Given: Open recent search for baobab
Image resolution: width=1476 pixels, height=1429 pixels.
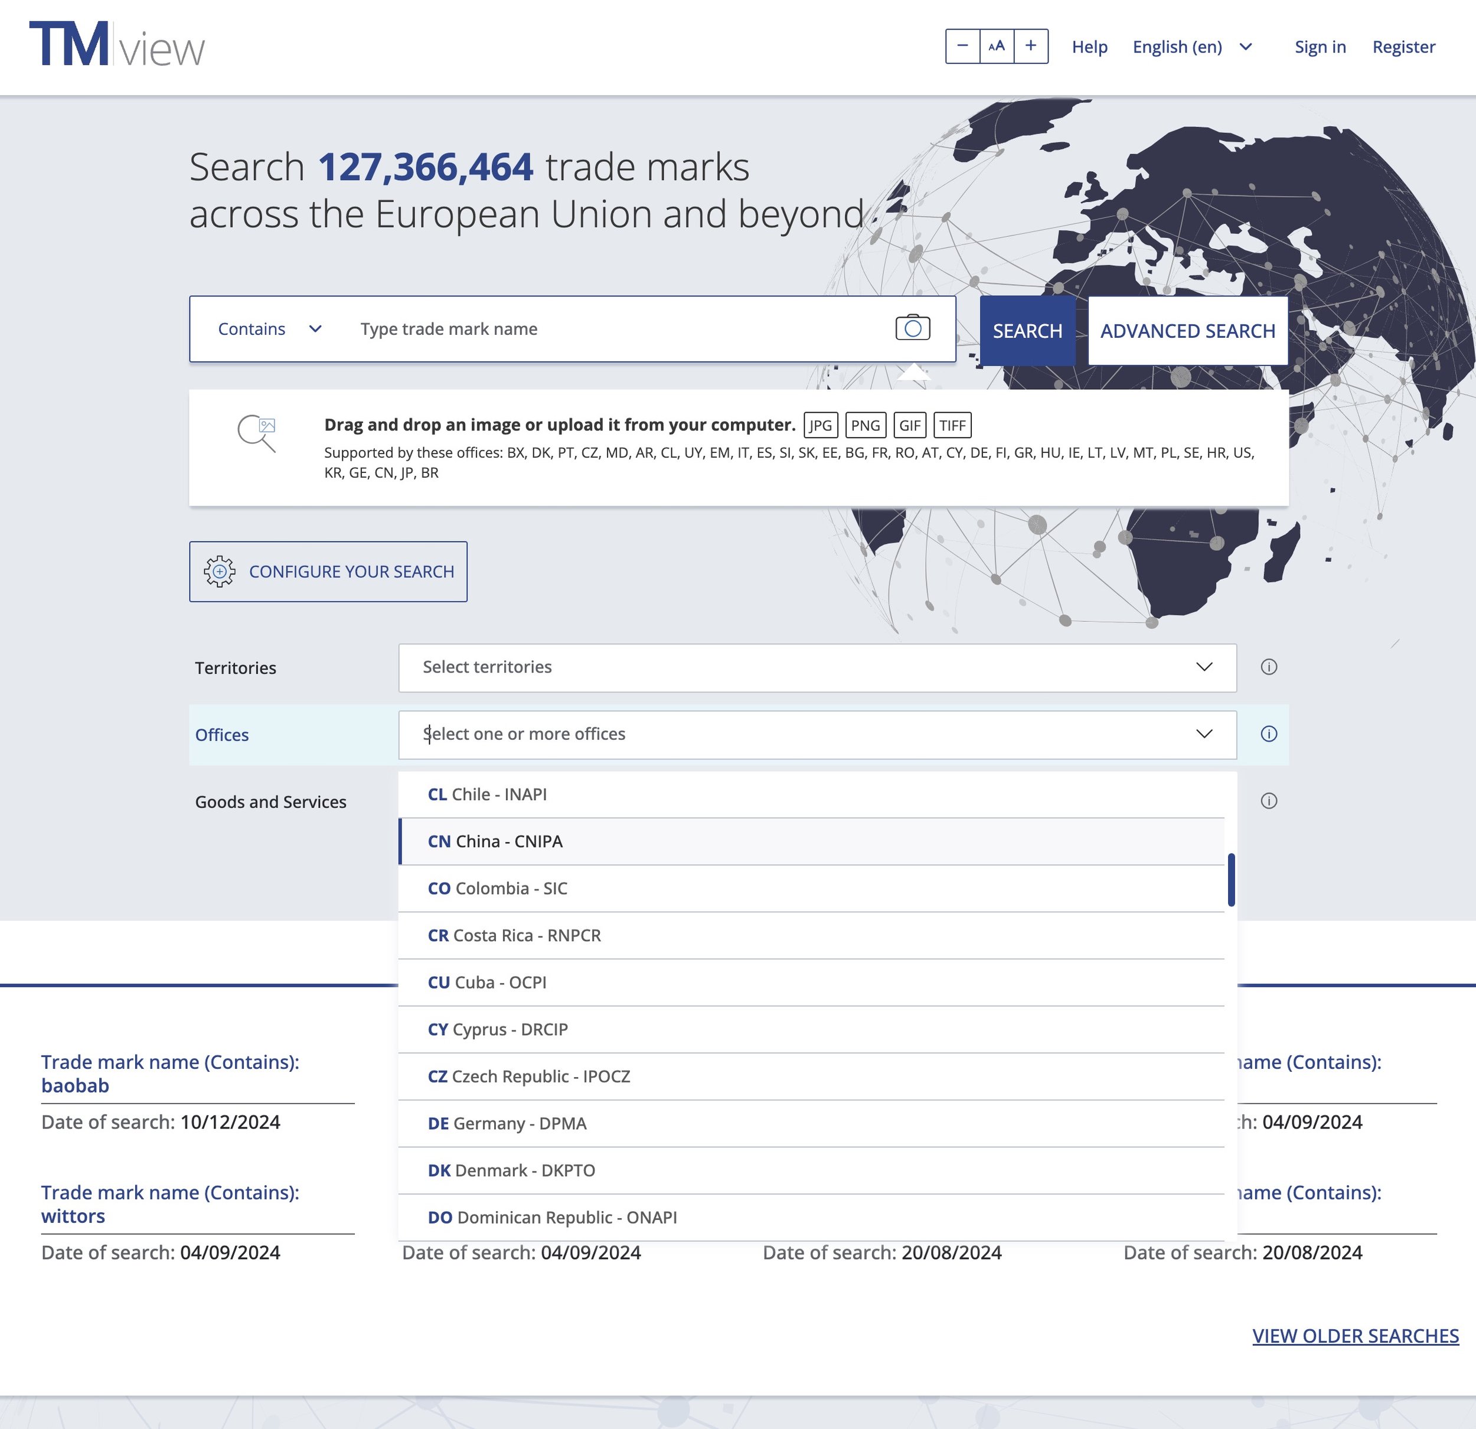Looking at the screenshot, I should pos(170,1074).
